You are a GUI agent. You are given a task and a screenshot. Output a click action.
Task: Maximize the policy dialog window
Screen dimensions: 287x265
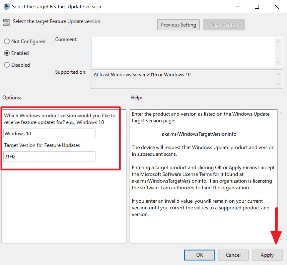click(x=257, y=7)
